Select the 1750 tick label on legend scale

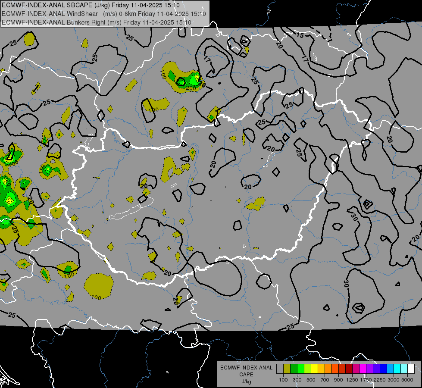click(366, 380)
